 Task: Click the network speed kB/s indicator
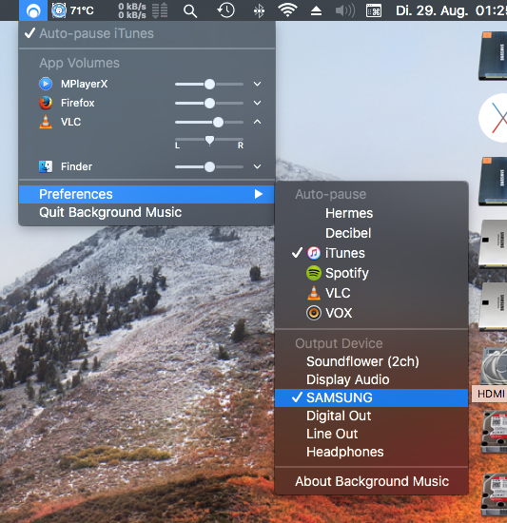coord(143,10)
